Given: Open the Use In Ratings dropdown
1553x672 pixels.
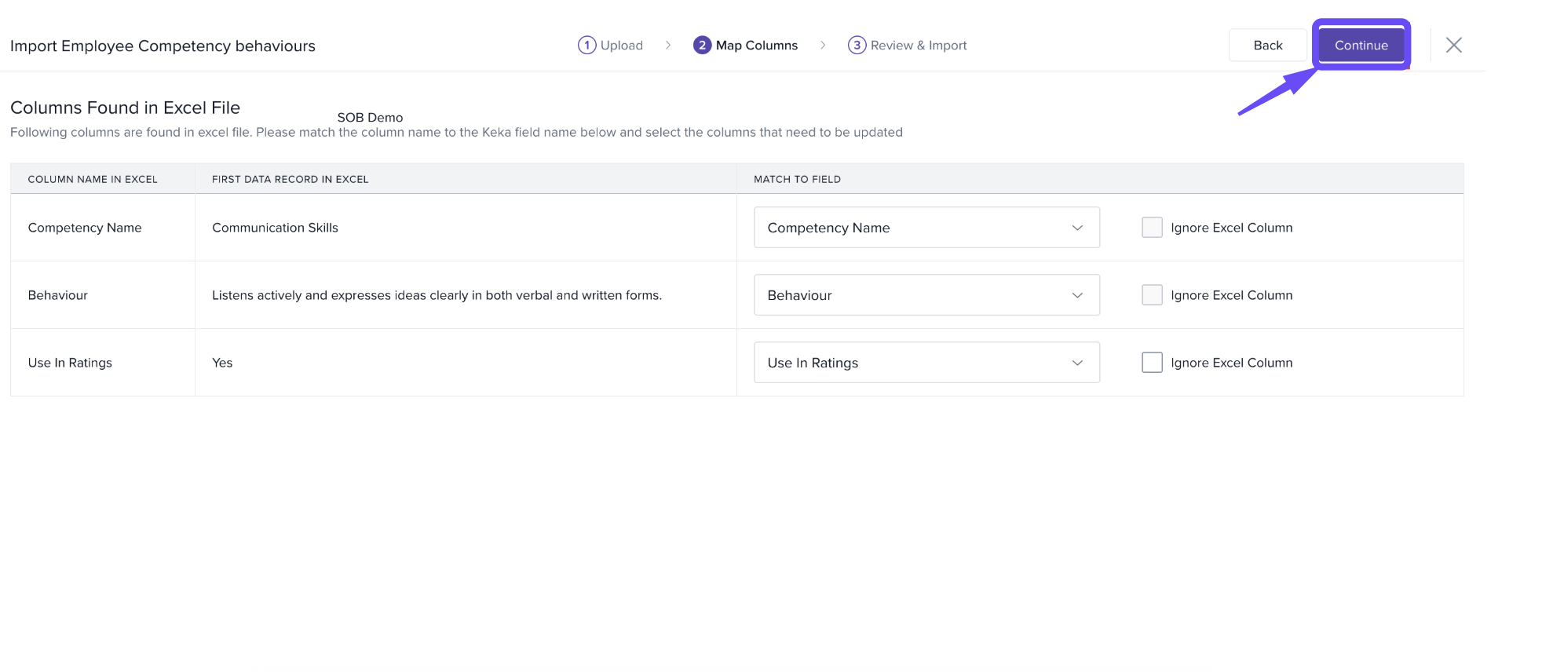Looking at the screenshot, I should (926, 363).
